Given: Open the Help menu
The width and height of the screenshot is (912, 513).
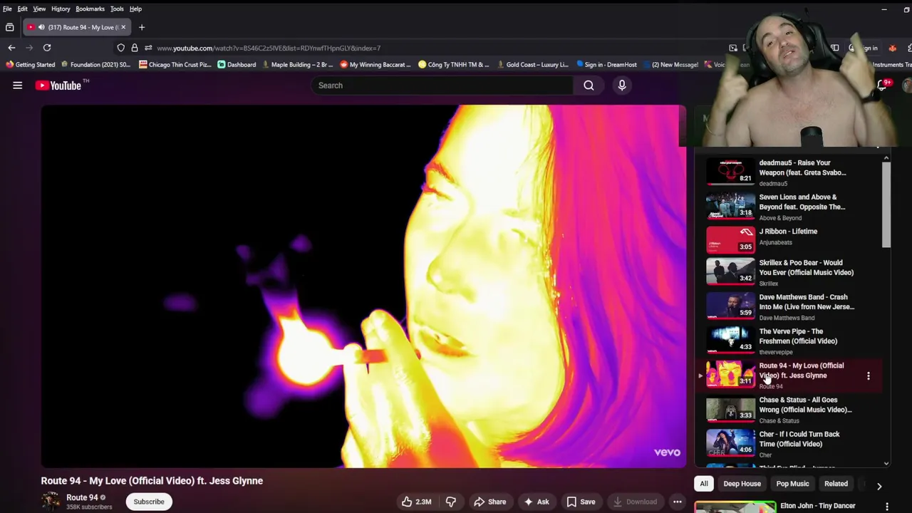Looking at the screenshot, I should coord(135,9).
